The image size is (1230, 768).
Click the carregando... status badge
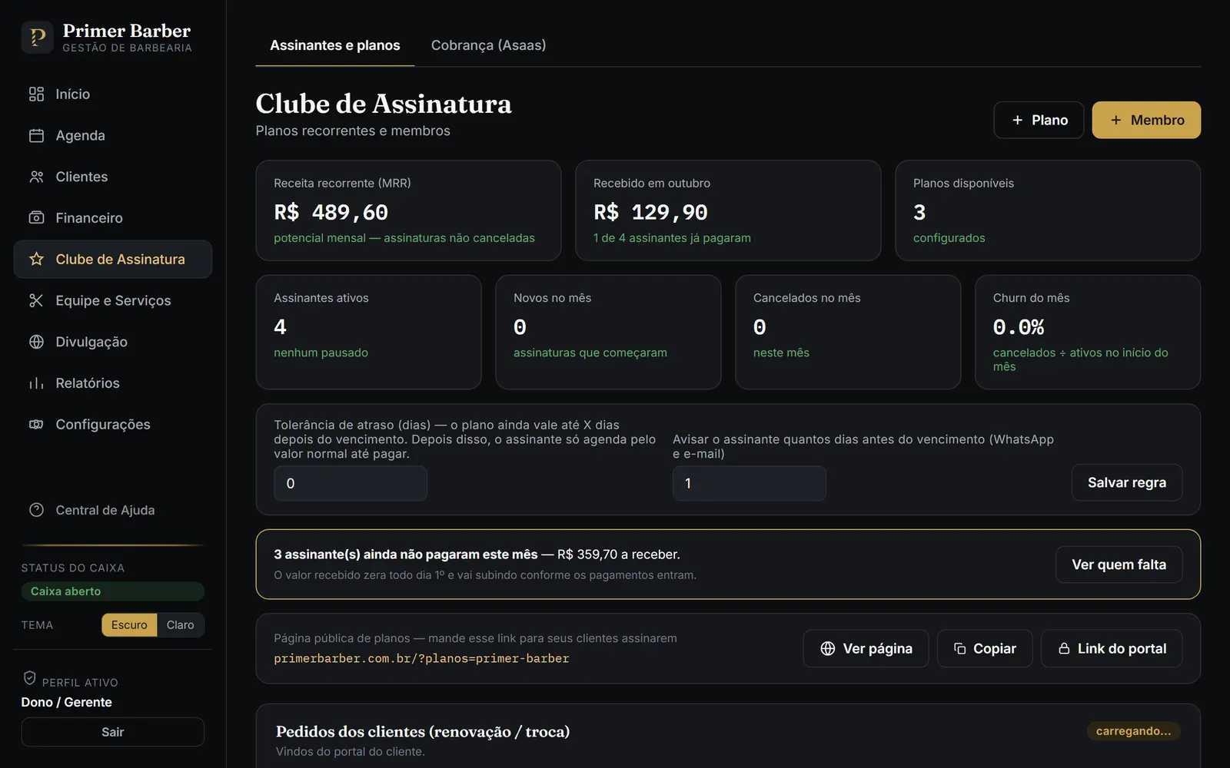tap(1134, 731)
